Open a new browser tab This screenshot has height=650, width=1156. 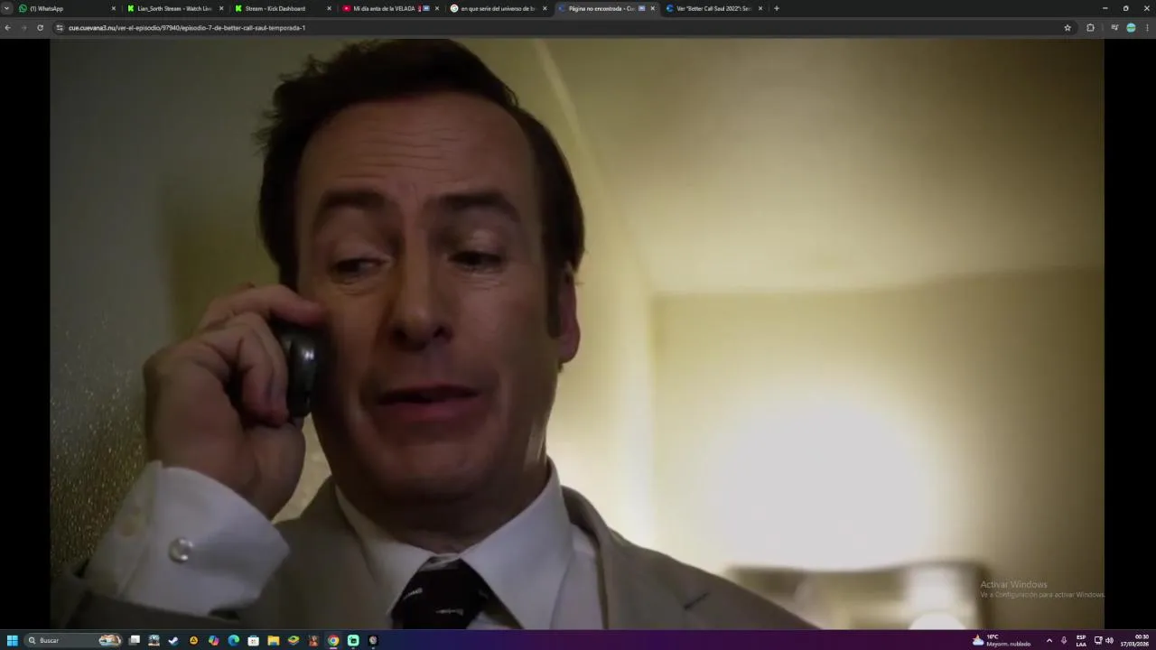pos(776,8)
